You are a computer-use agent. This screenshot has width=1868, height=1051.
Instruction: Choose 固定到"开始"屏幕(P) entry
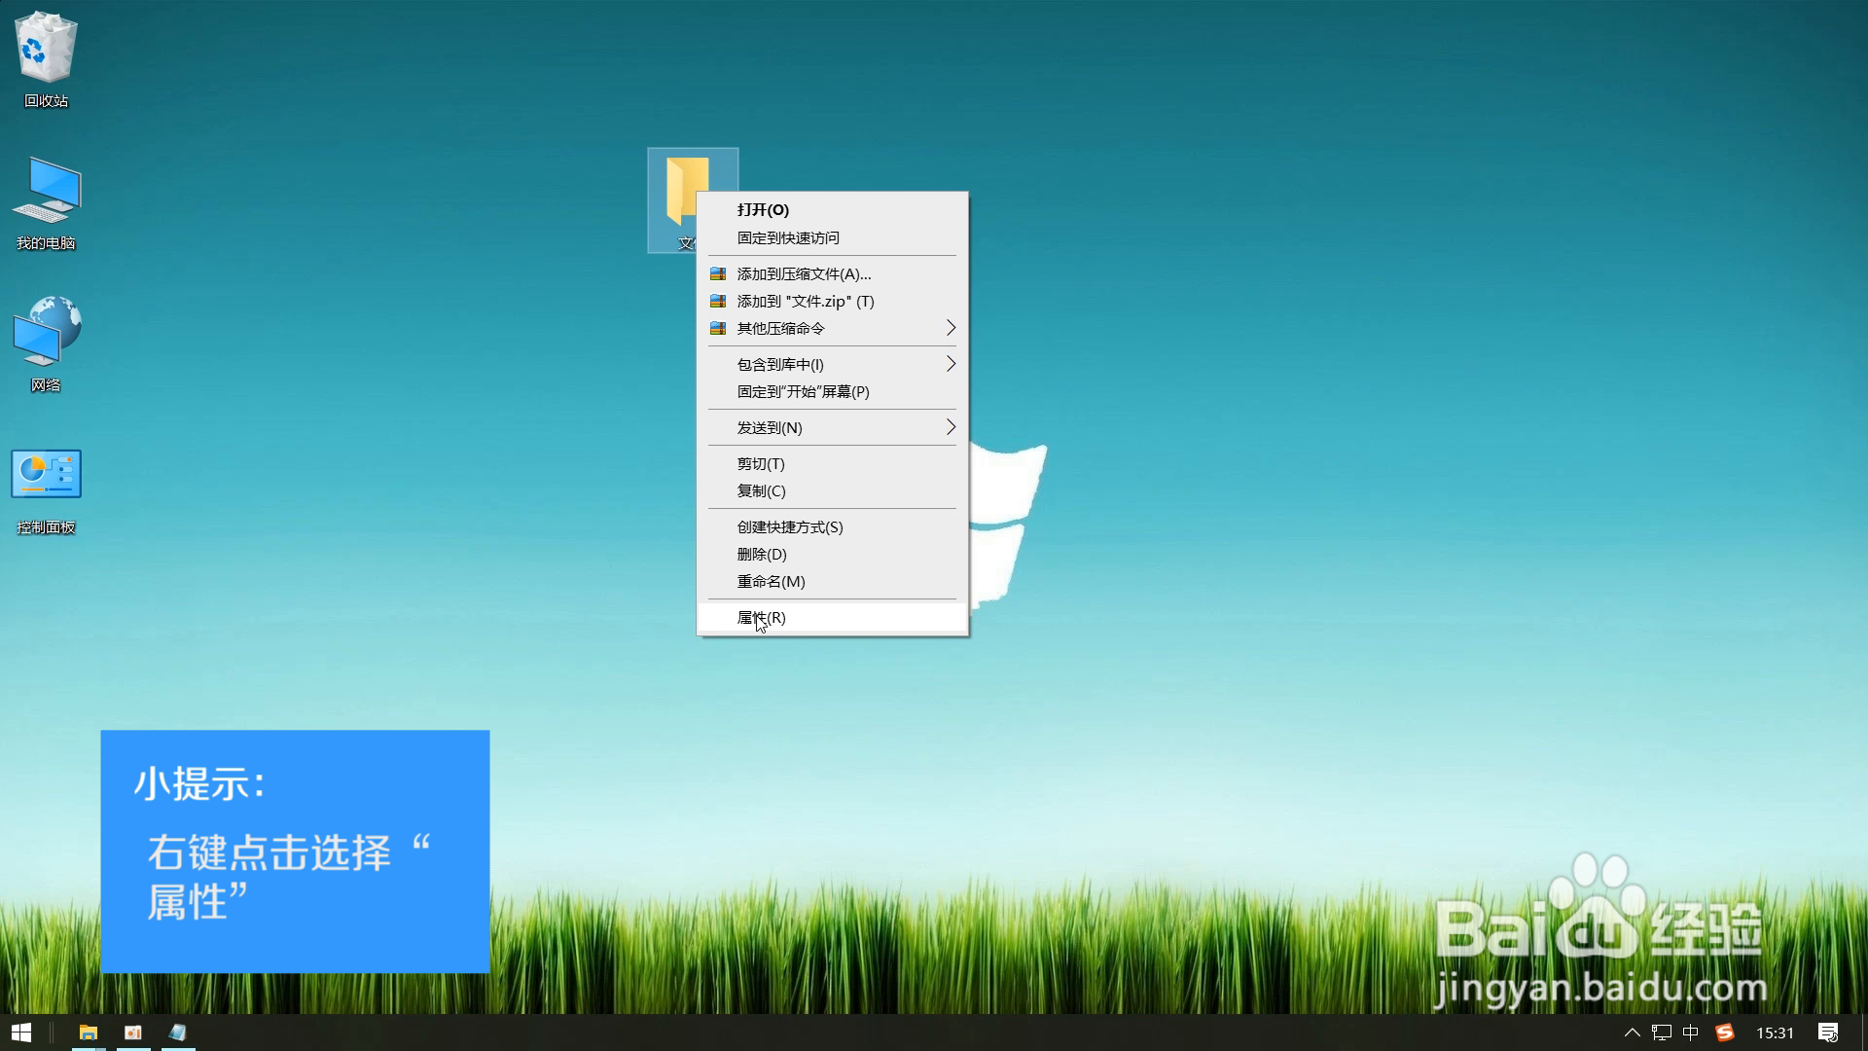833,392
